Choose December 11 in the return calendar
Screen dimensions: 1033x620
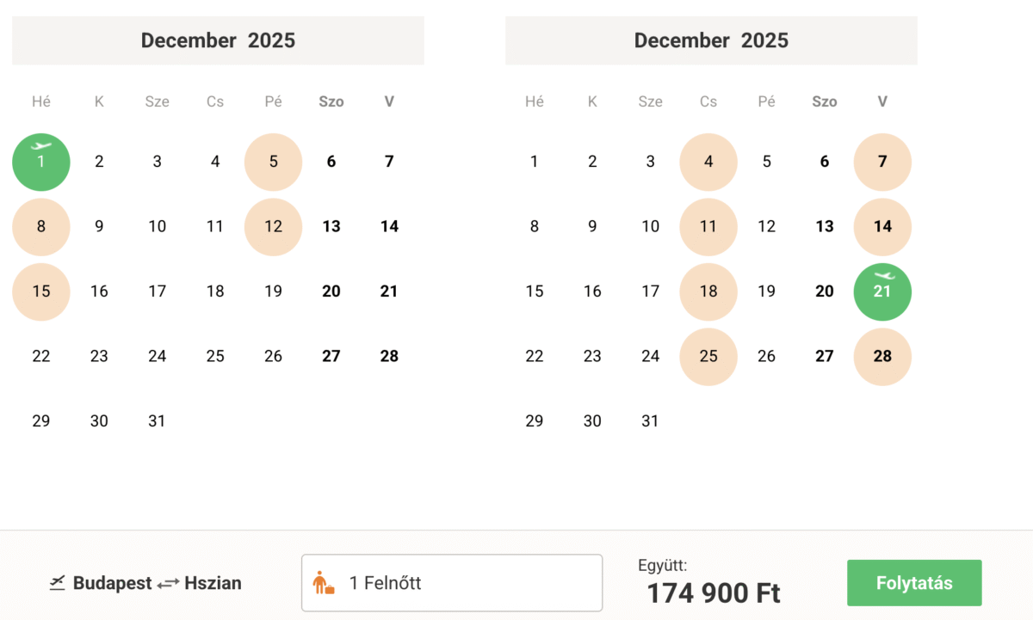tap(708, 227)
